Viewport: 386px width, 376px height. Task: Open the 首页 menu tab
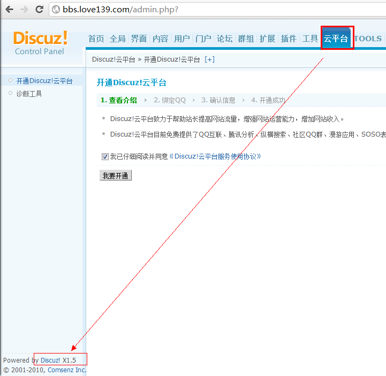tap(96, 39)
